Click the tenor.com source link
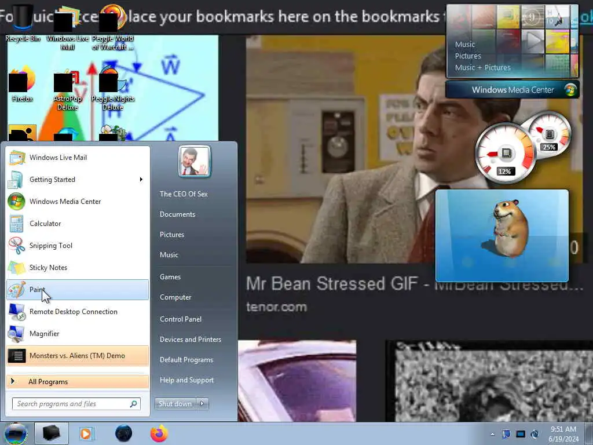The width and height of the screenshot is (593, 445). point(276,307)
